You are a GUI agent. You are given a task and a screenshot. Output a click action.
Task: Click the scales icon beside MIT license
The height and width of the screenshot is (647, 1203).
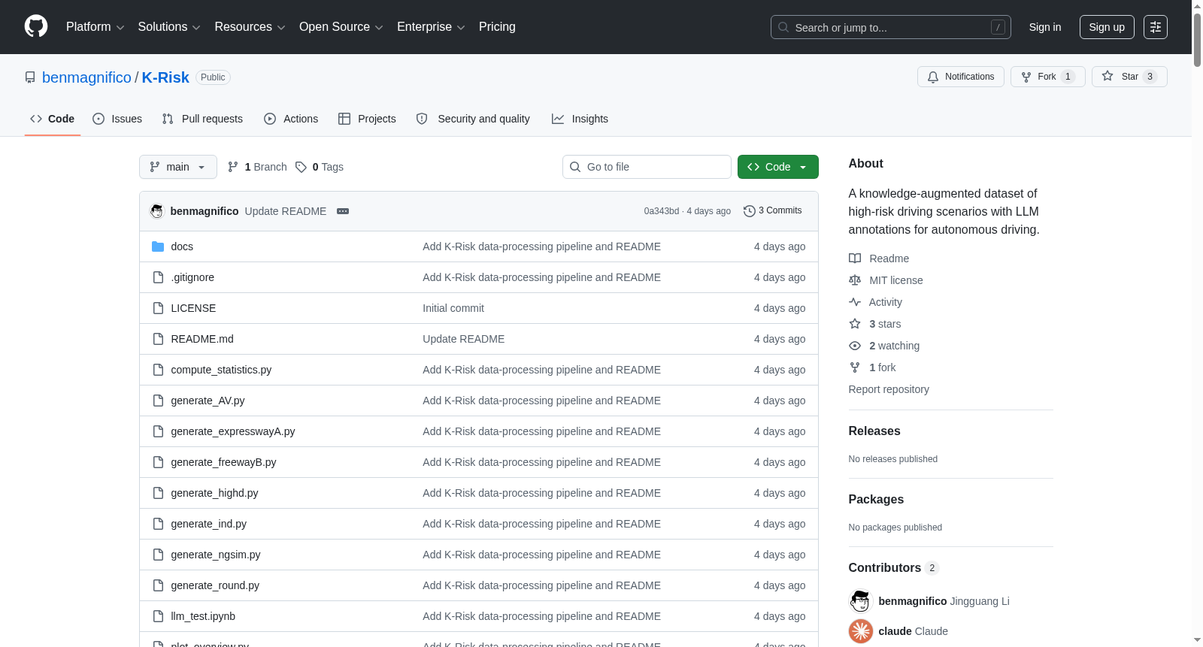(855, 280)
